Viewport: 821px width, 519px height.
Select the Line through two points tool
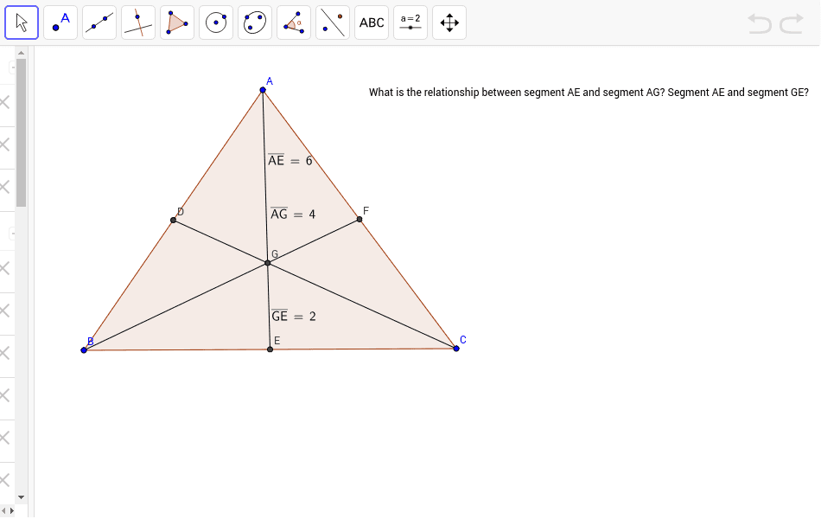pos(99,22)
